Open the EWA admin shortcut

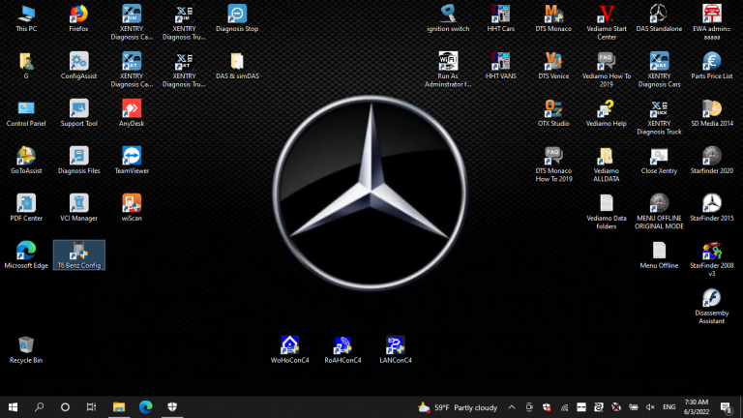click(x=712, y=22)
